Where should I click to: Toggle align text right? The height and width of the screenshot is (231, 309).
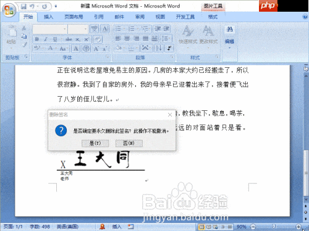(136, 38)
